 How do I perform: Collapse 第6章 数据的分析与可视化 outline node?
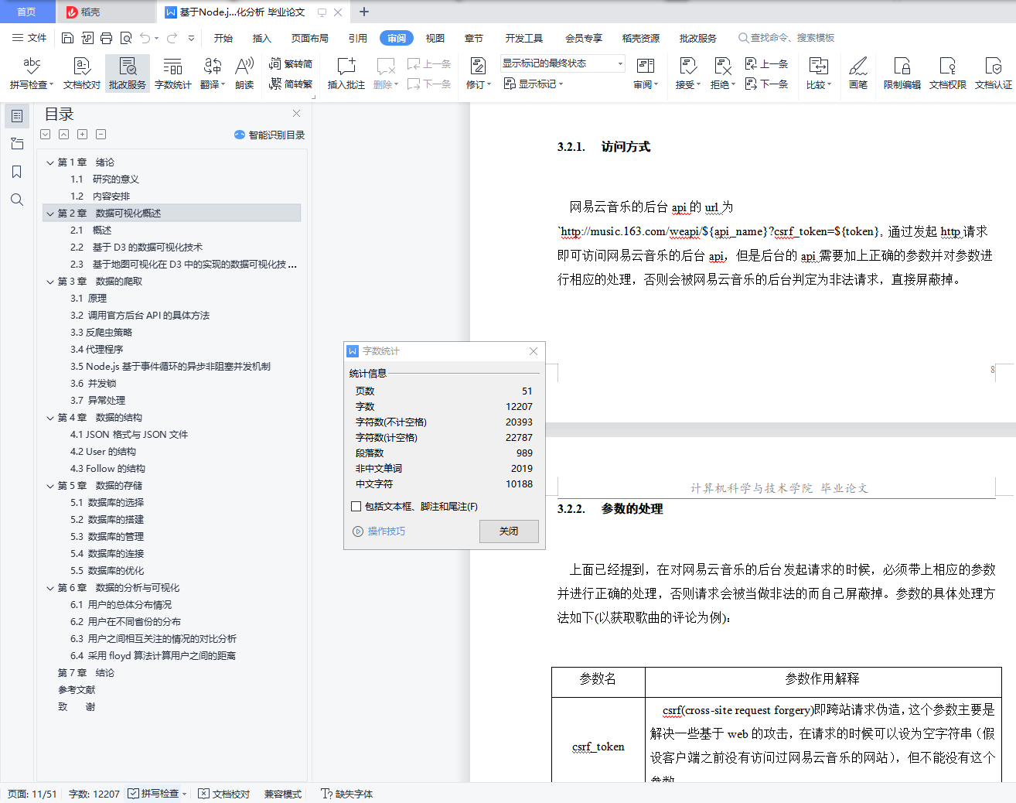coord(50,588)
